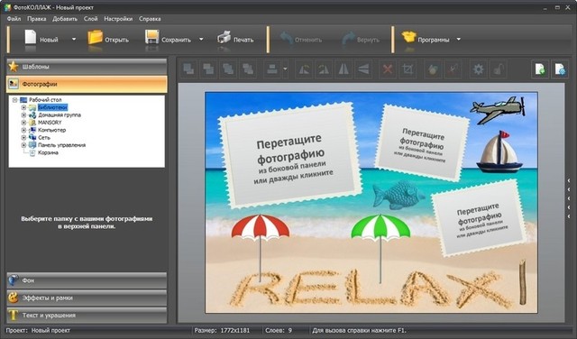
Task: Expand the Компьютер tree node
Action: (24, 130)
